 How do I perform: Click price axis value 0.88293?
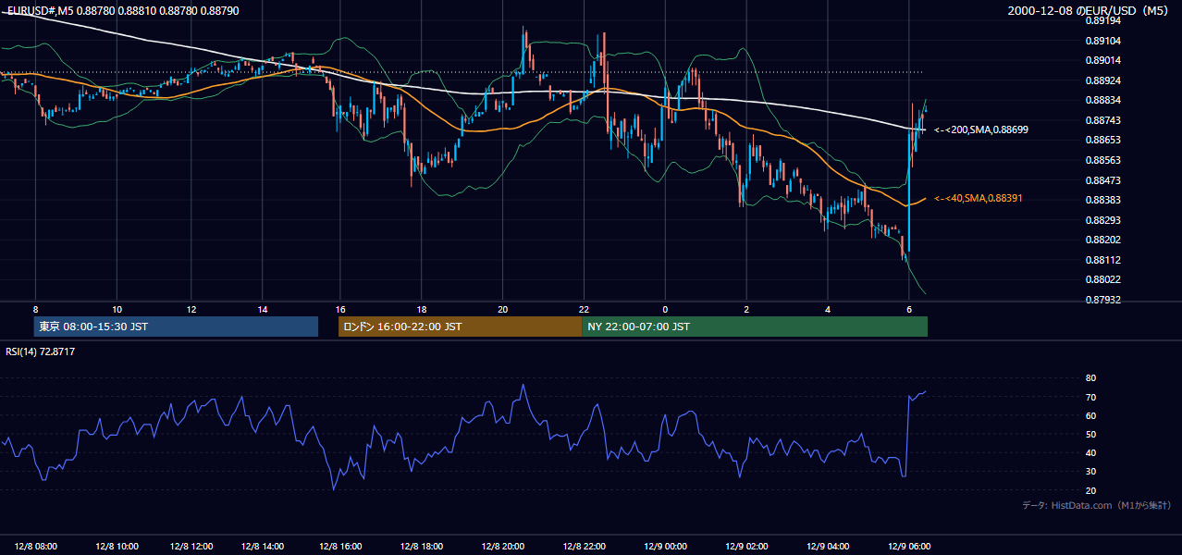pos(1102,220)
